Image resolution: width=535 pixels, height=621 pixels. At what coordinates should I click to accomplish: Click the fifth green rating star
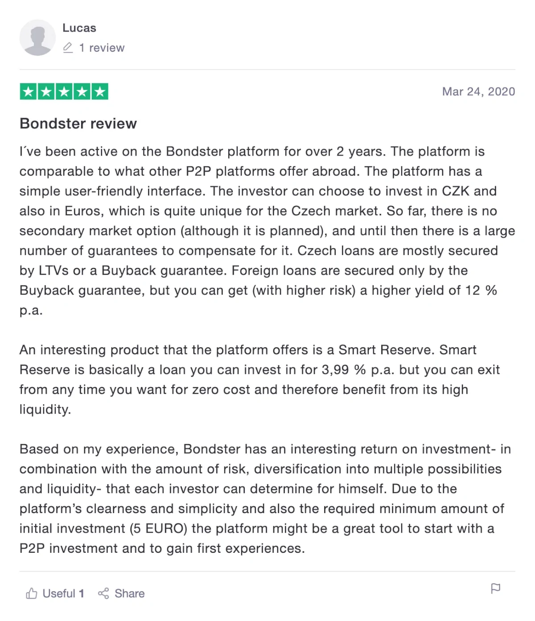(x=100, y=92)
